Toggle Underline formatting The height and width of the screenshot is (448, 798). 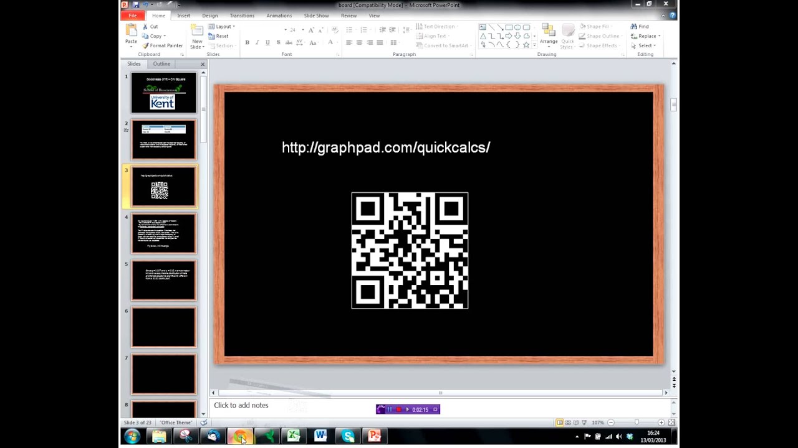(x=267, y=42)
